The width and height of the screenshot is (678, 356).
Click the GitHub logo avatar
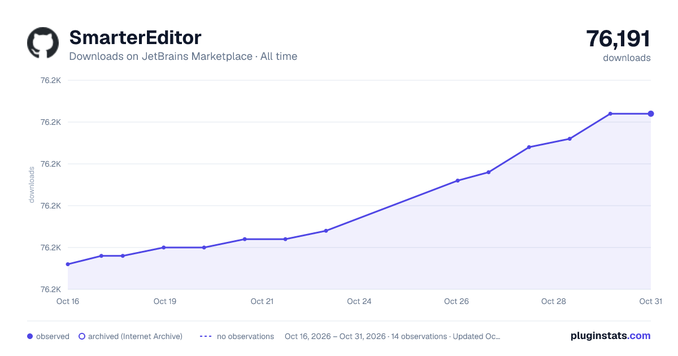pyautogui.click(x=43, y=43)
